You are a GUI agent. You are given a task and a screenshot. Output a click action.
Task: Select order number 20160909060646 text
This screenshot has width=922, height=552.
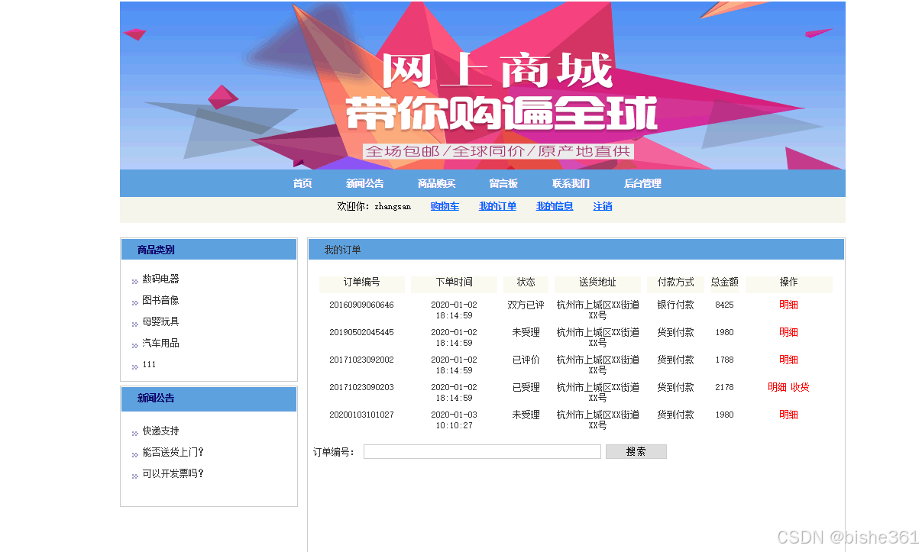point(361,305)
